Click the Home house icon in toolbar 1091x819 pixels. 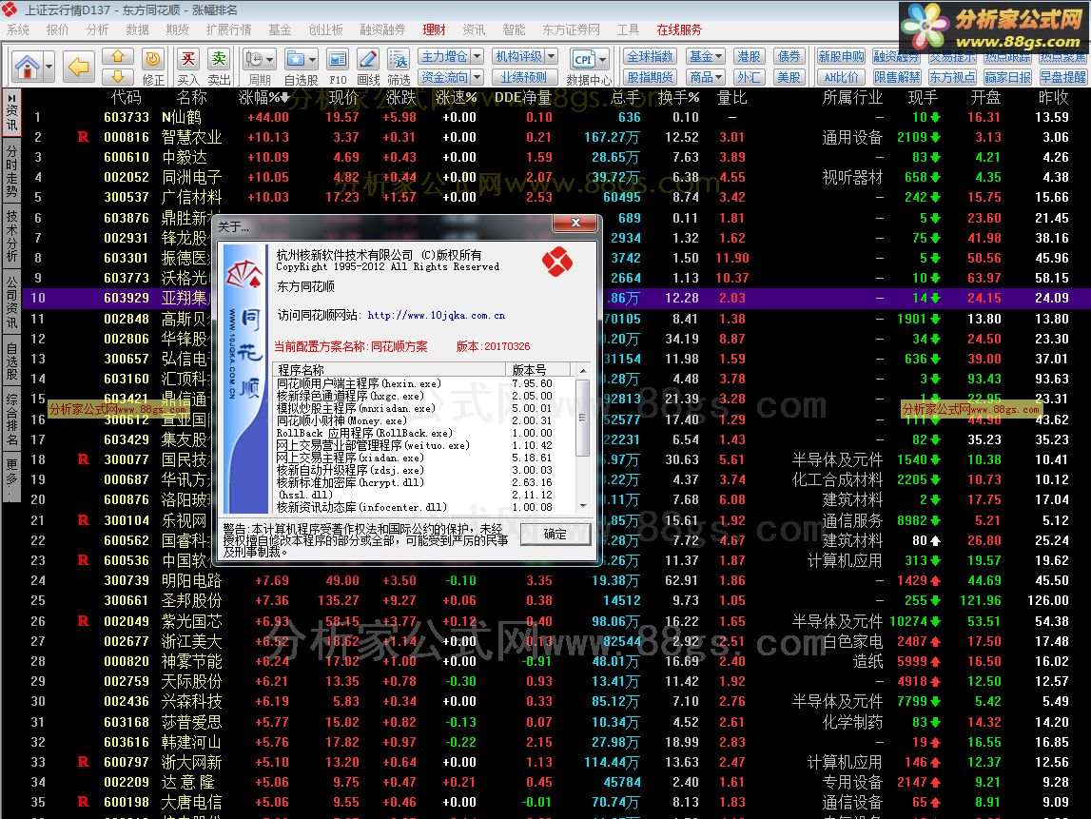[x=28, y=68]
